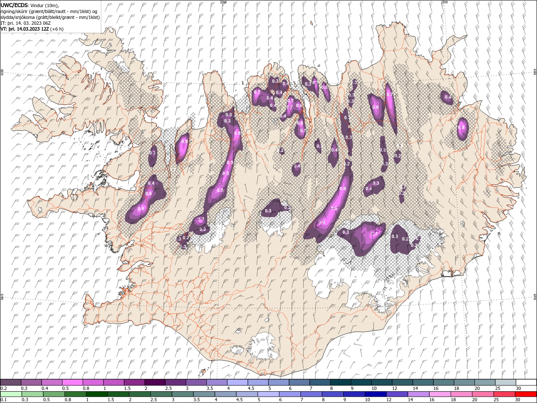Select the "0.4" label in the top legend row

45,388
